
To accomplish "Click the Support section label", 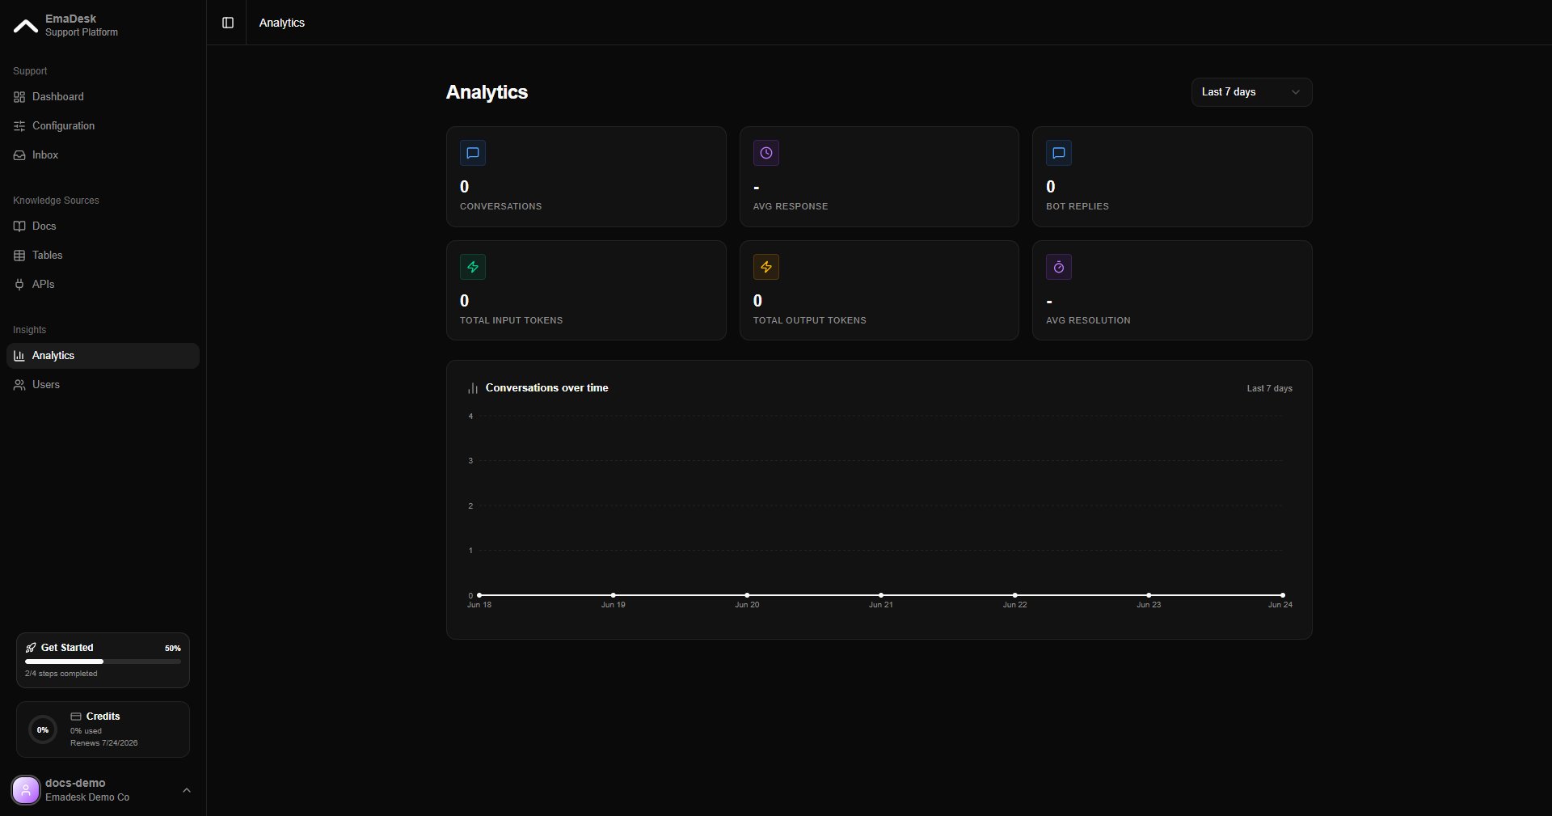I will (x=30, y=71).
